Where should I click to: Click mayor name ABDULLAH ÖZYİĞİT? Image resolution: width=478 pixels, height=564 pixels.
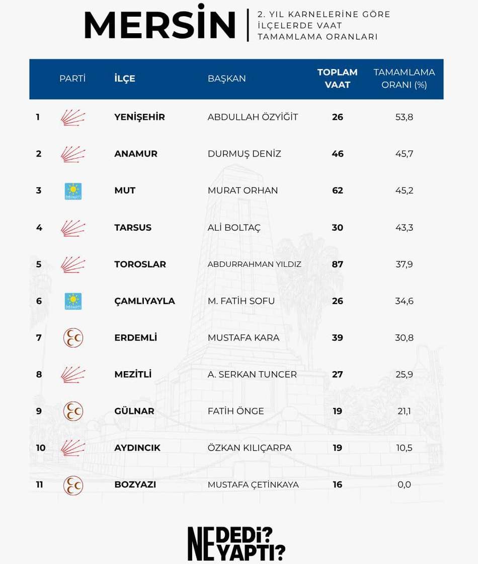click(x=253, y=117)
